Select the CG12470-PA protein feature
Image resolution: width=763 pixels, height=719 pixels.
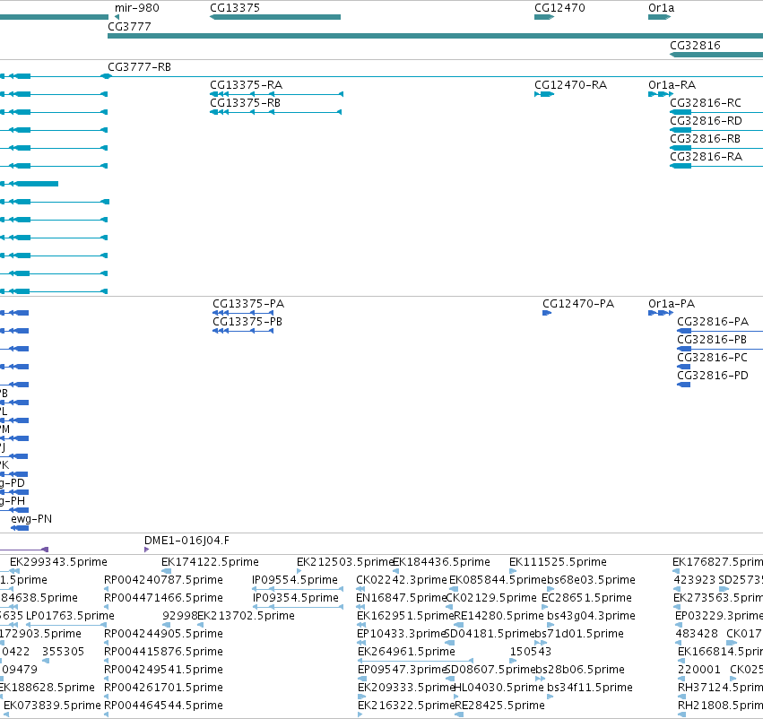547,313
